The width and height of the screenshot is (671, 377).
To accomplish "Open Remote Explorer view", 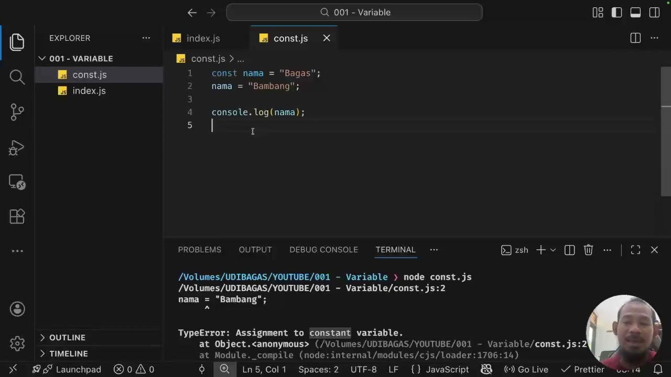I will pos(17,182).
